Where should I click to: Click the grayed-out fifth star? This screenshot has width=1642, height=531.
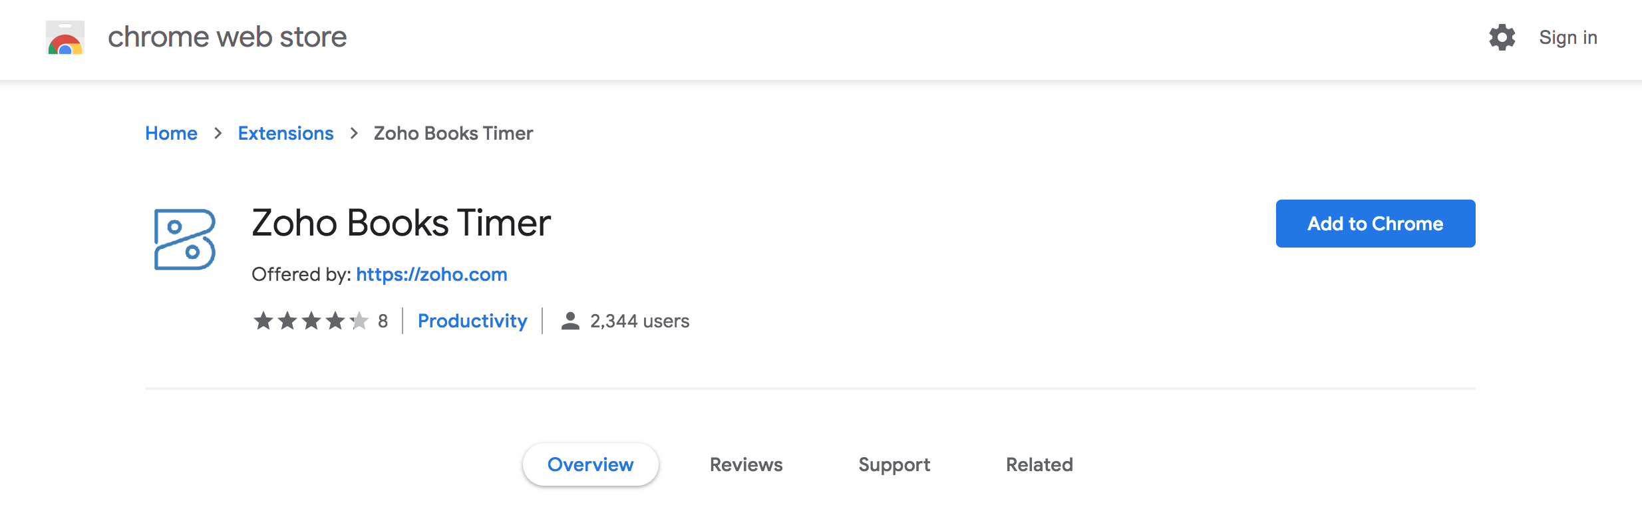(x=359, y=321)
